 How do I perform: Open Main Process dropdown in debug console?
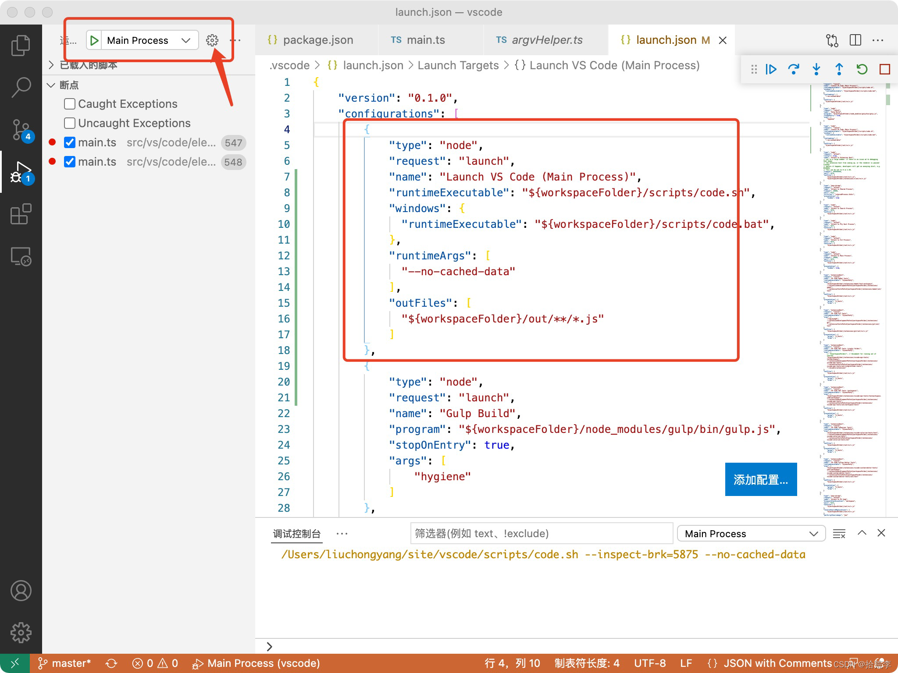coord(751,534)
